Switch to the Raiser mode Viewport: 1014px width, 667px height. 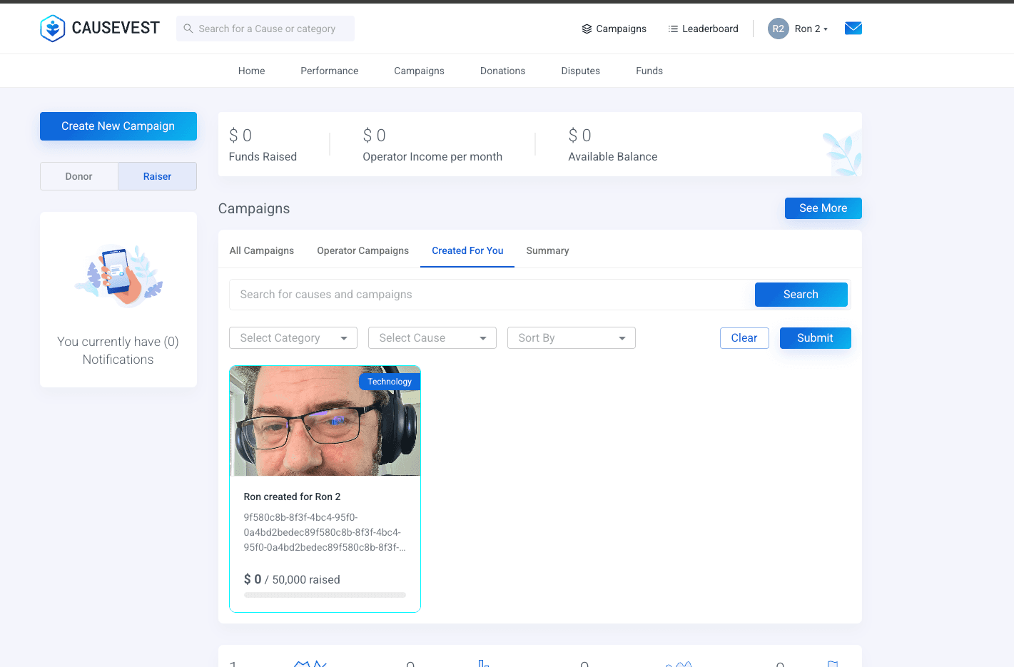pyautogui.click(x=158, y=176)
